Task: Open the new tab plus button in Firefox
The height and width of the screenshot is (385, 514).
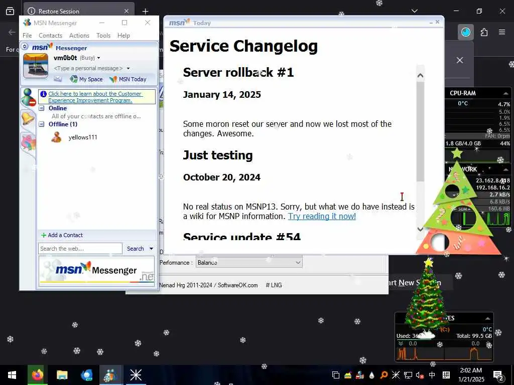Action: coord(145,12)
